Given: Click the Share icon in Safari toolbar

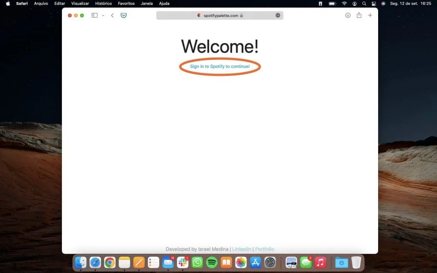Looking at the screenshot, I should click(x=359, y=15).
